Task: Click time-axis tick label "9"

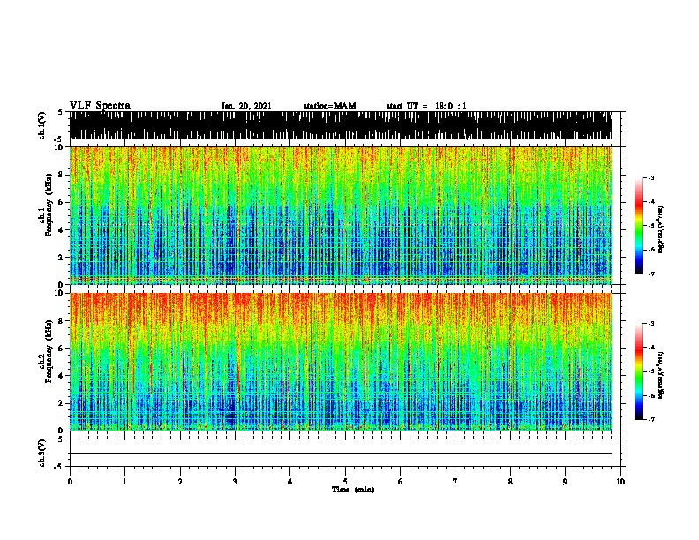Action: tap(565, 482)
